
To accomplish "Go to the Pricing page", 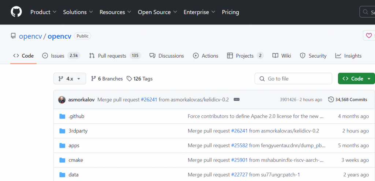I will 230,12.
